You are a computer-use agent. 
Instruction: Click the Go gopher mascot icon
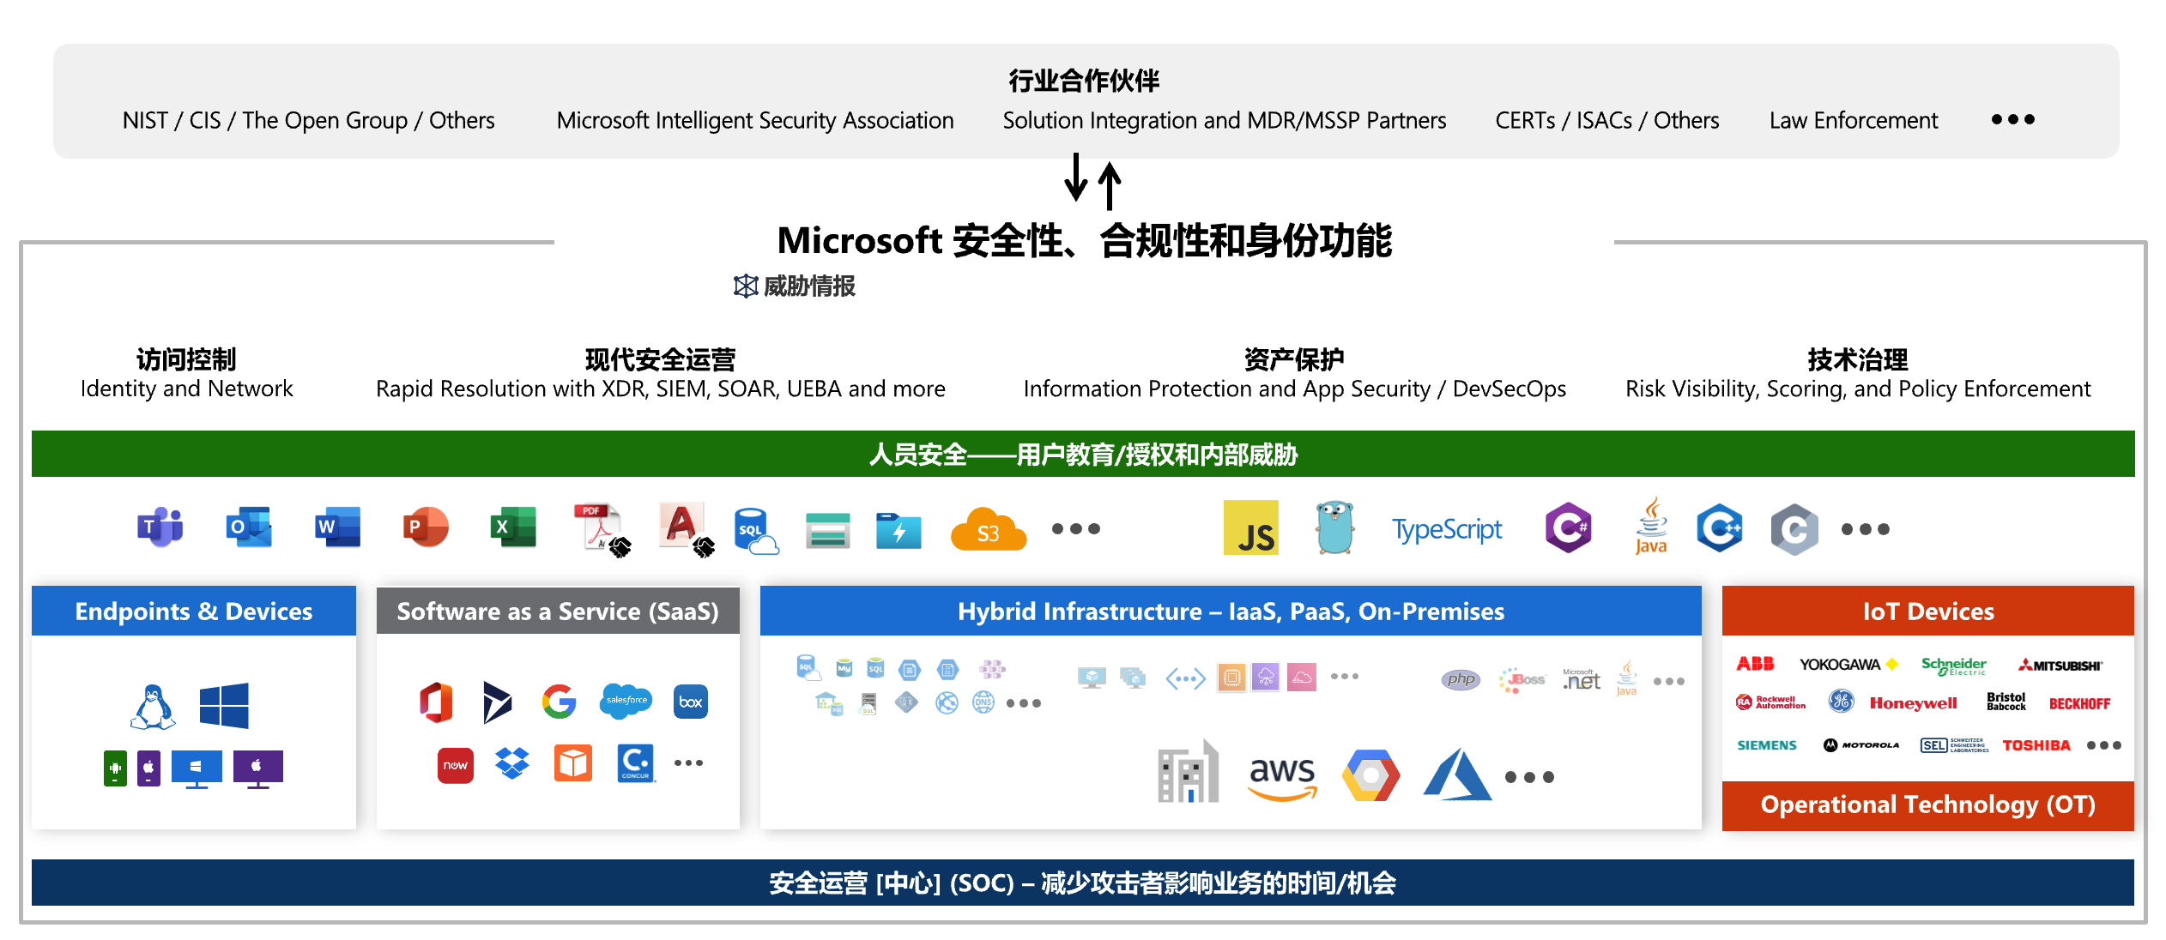pos(1334,528)
